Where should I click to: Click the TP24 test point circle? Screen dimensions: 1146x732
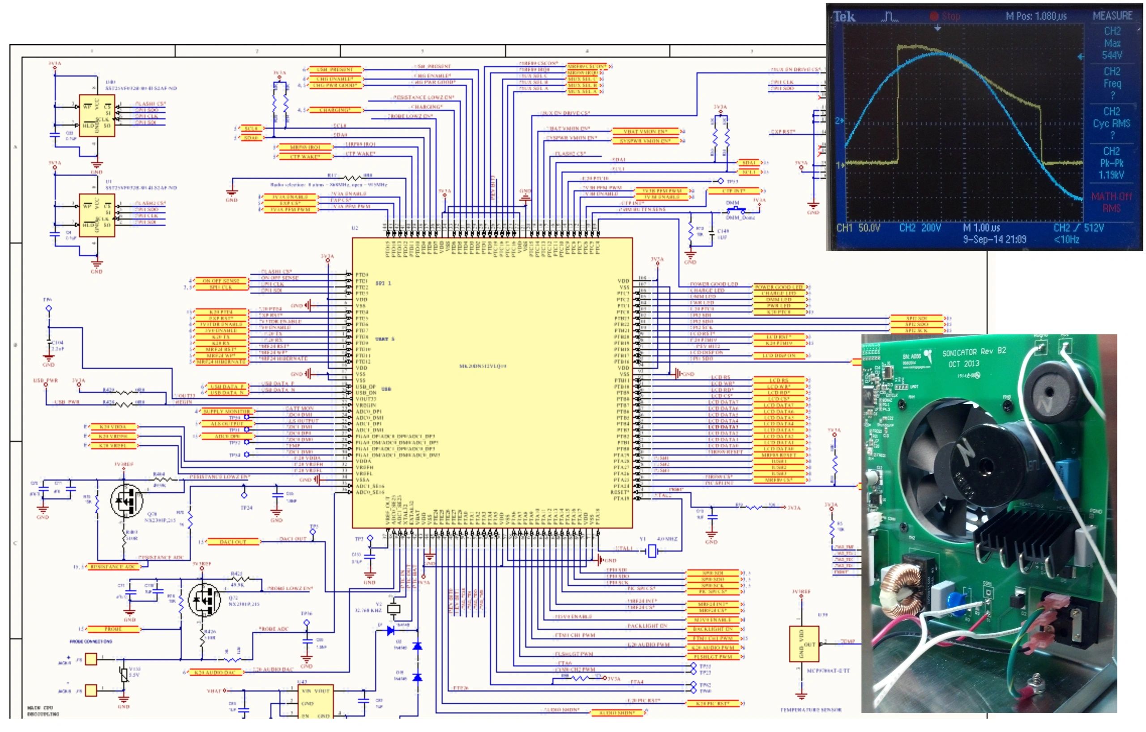coord(244,495)
